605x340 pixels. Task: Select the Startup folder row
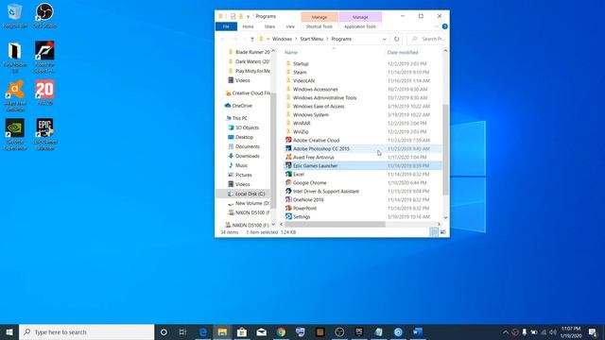click(363, 63)
